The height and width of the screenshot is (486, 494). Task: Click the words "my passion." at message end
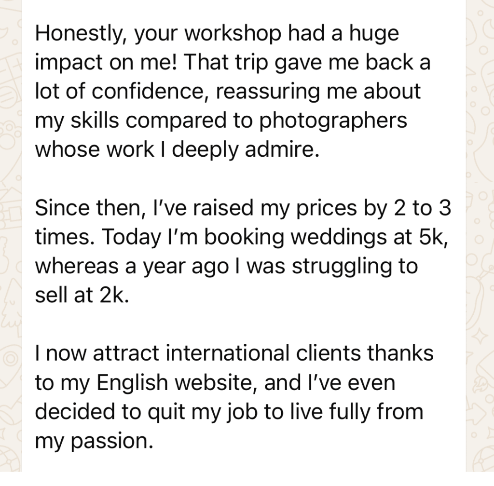94,441
